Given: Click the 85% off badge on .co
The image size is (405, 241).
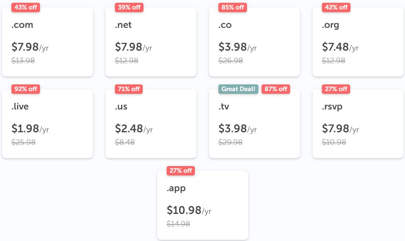Looking at the screenshot, I should click(x=233, y=7).
